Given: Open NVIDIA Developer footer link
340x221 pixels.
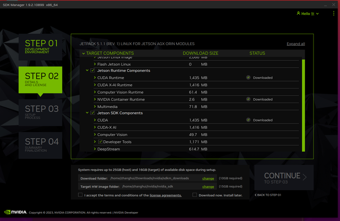Looking at the screenshot, I should coord(126,213).
